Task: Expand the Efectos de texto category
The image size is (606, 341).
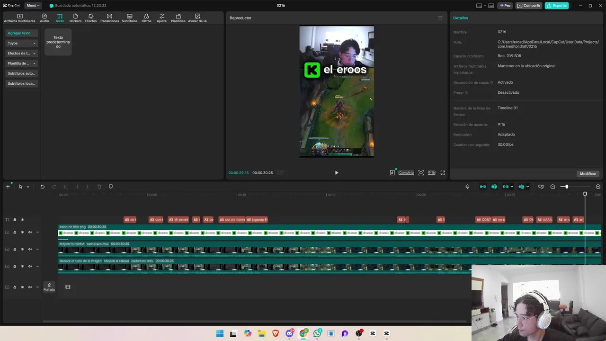Action: (22, 53)
